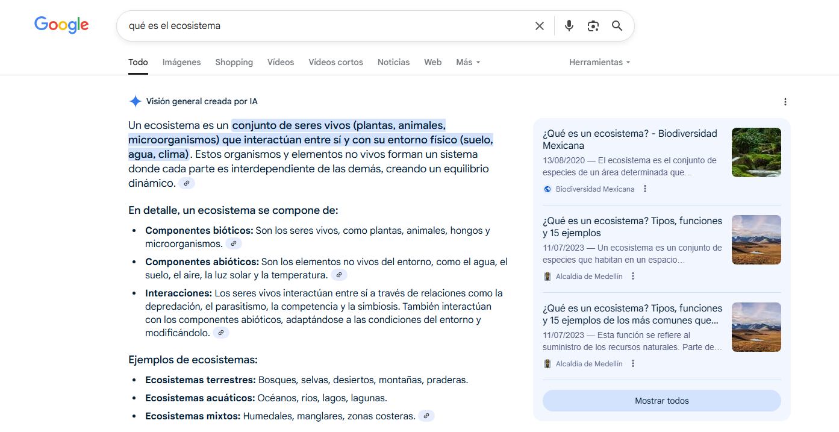Switch to the Imágenes tab
Image resolution: width=839 pixels, height=432 pixels.
point(181,62)
